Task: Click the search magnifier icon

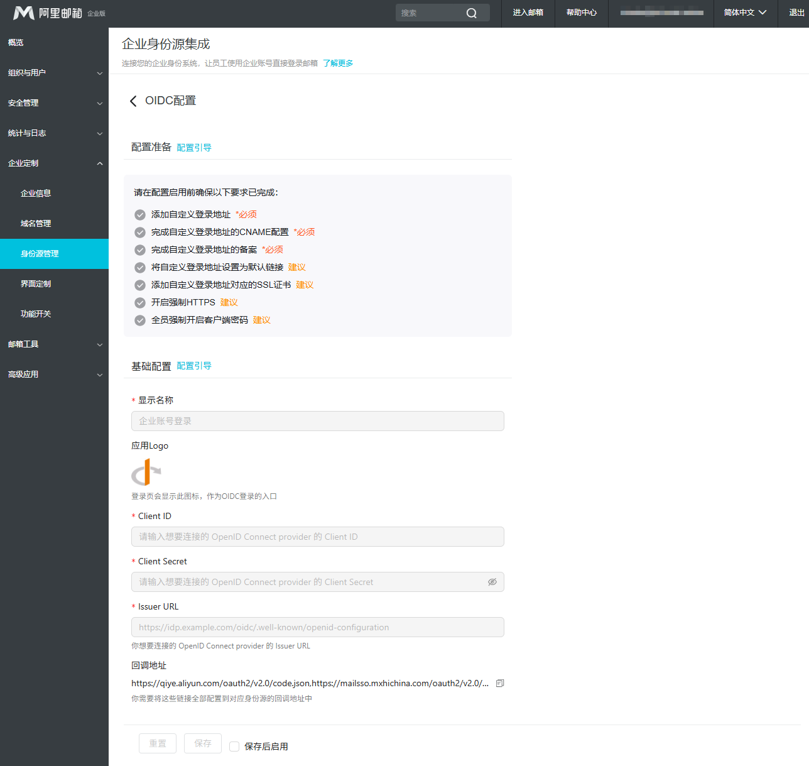Action: click(x=471, y=13)
